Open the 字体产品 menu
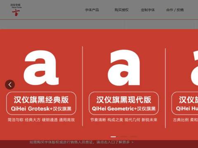198x148 pixels. [x=92, y=10]
